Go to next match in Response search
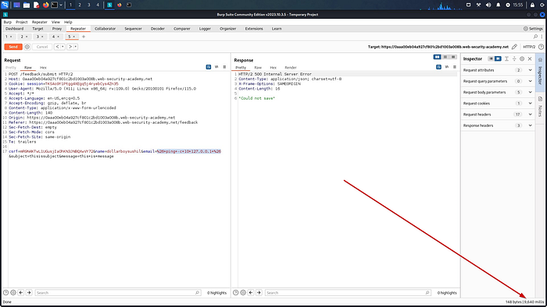 coord(259,292)
